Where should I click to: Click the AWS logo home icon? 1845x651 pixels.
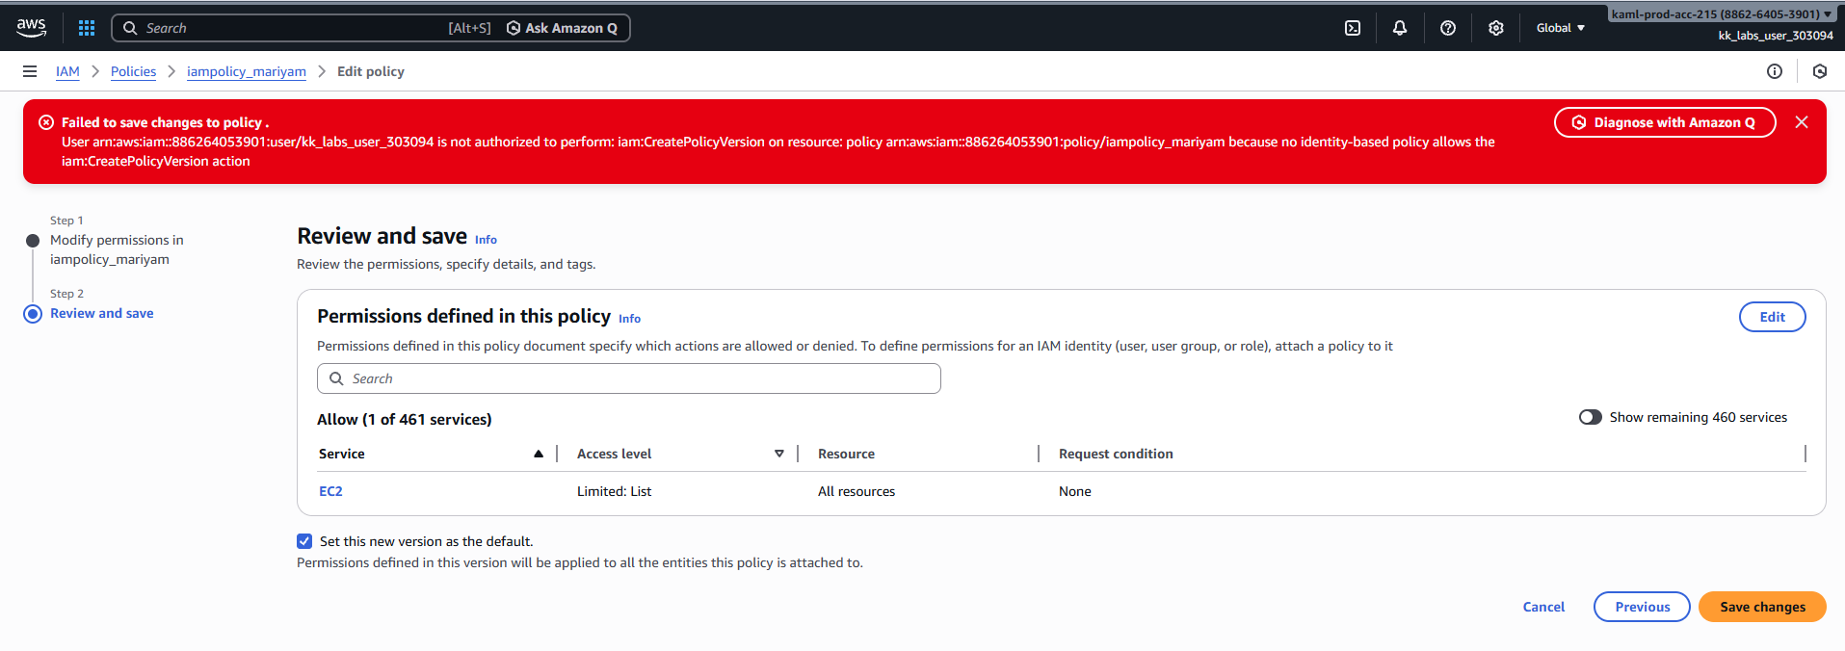32,28
